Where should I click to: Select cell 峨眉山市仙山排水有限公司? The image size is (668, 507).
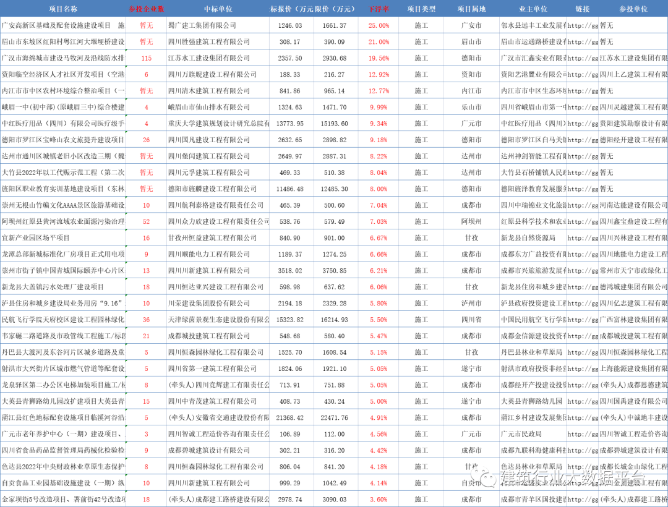[209, 108]
